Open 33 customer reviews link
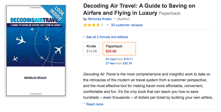This screenshot has width=221, height=112. coord(127,25)
